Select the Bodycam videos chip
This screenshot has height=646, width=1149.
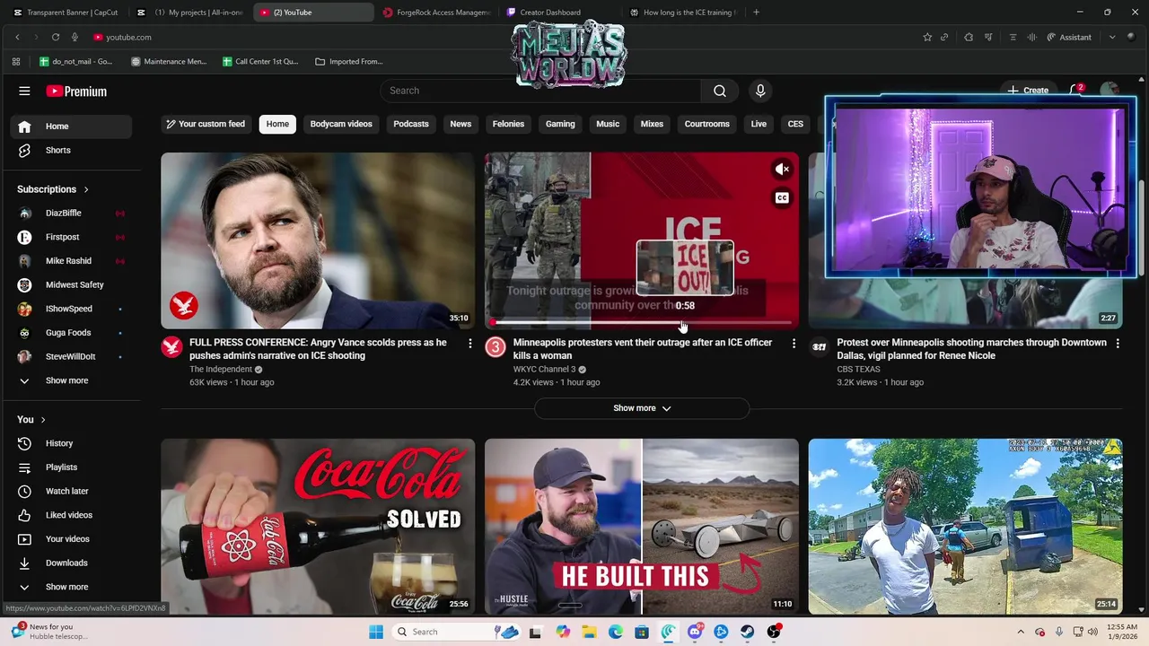click(x=341, y=124)
